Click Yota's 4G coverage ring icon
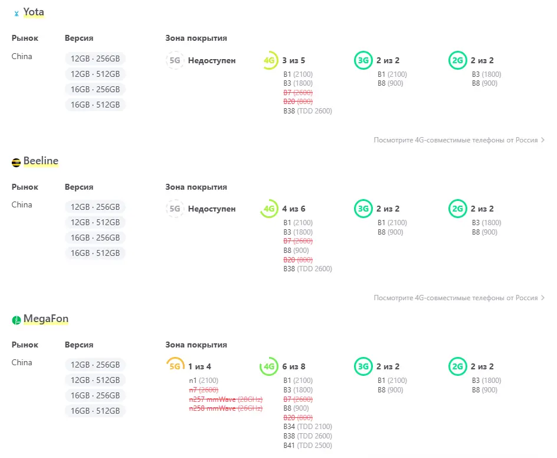 tap(269, 60)
